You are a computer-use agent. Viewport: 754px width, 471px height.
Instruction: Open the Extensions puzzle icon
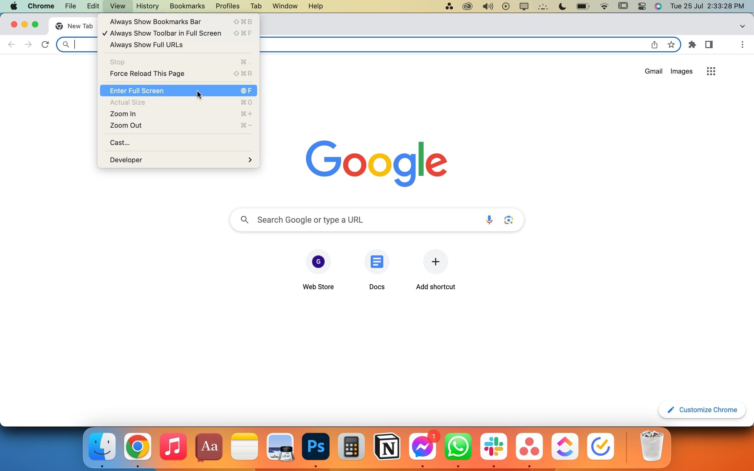pos(692,44)
